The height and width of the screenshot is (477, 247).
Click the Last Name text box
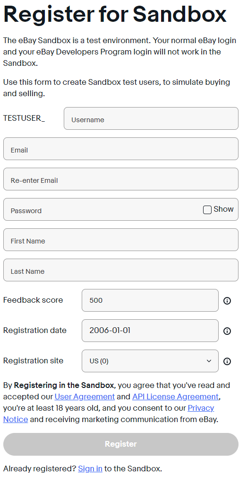click(121, 270)
